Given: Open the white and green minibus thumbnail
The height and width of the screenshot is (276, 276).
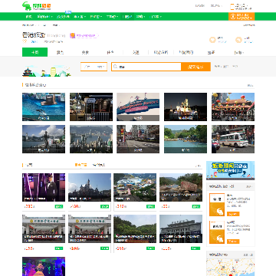Looking at the screenshot, I should coord(233,139).
